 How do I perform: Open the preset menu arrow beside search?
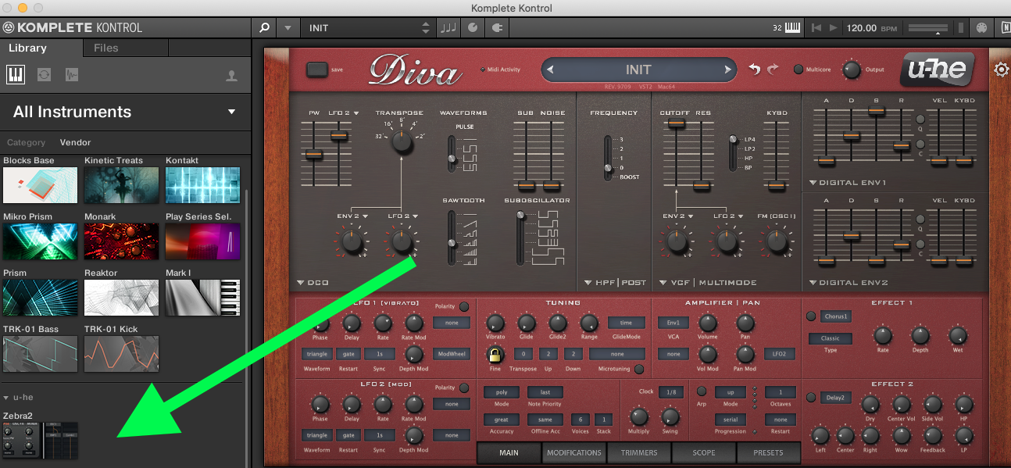coord(288,27)
